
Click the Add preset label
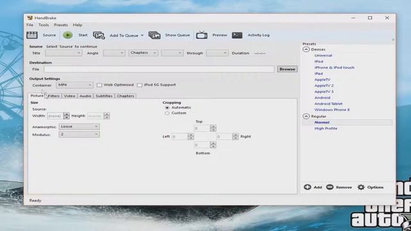point(318,187)
